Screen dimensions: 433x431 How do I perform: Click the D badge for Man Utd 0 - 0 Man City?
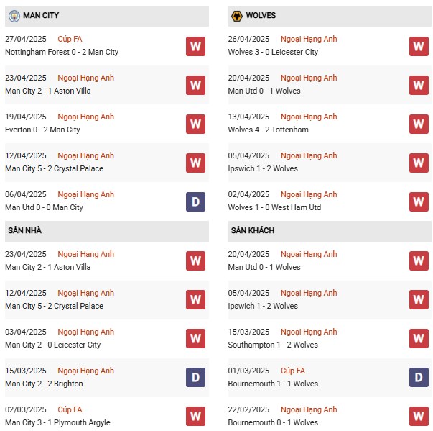195,201
